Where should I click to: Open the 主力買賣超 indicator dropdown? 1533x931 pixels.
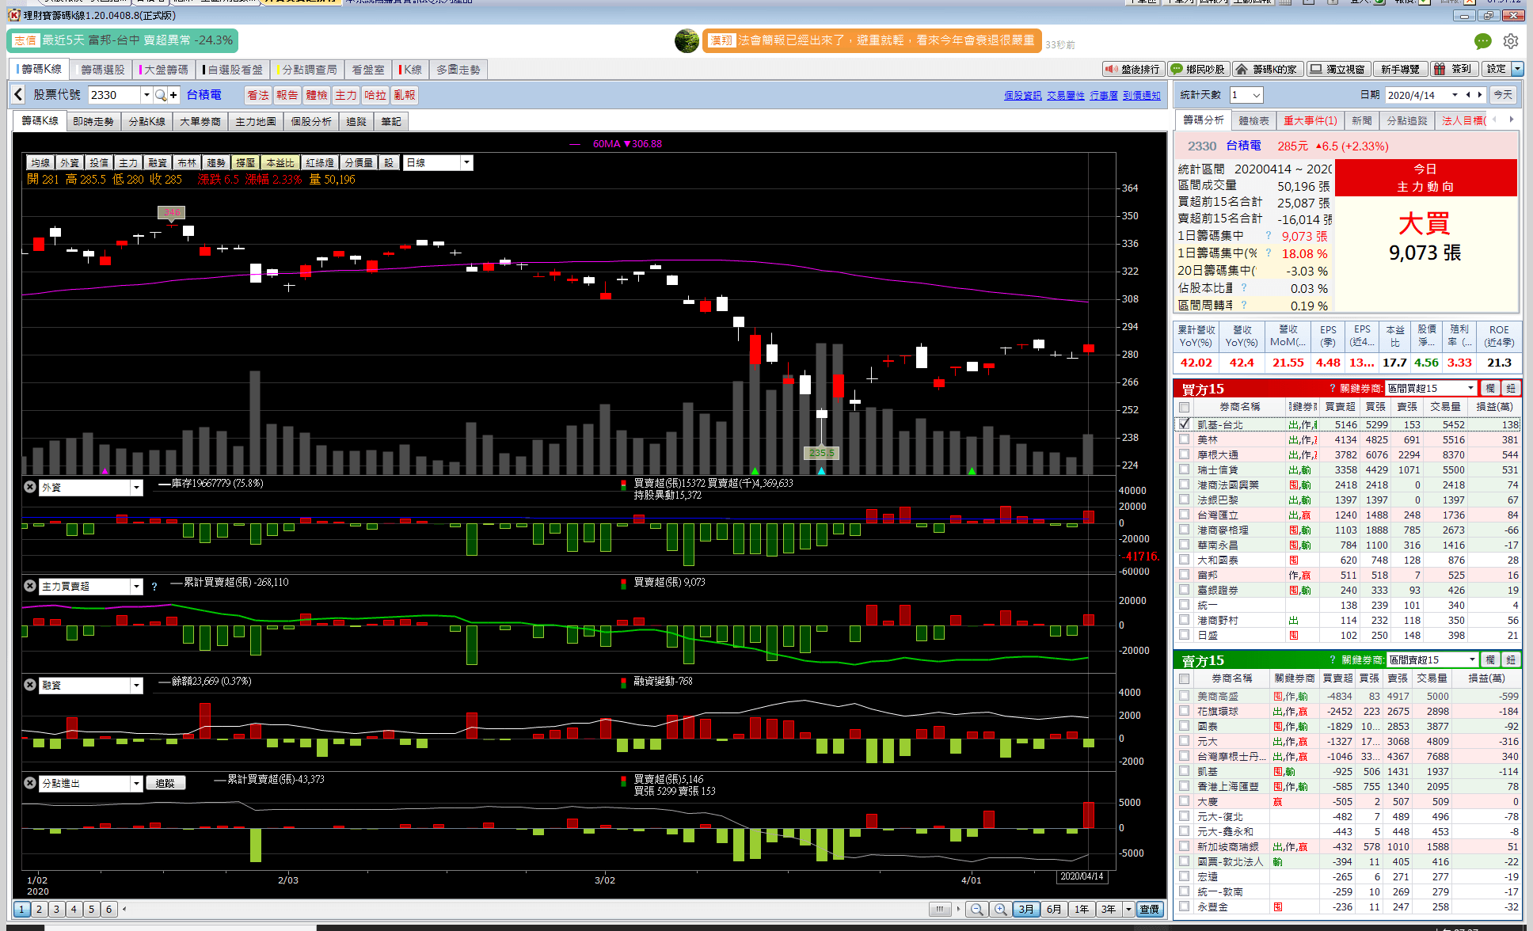136,587
